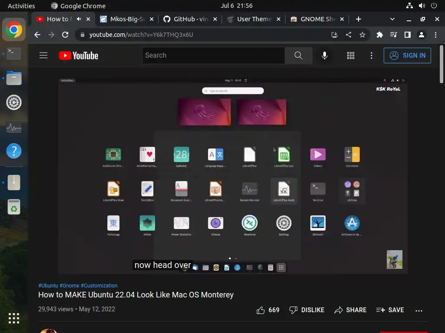Open System Monitor from the dock
This screenshot has width=445, height=333.
14,127
